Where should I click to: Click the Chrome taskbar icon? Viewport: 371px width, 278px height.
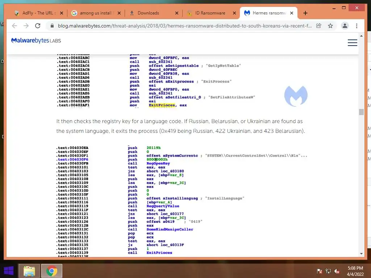(x=52, y=271)
